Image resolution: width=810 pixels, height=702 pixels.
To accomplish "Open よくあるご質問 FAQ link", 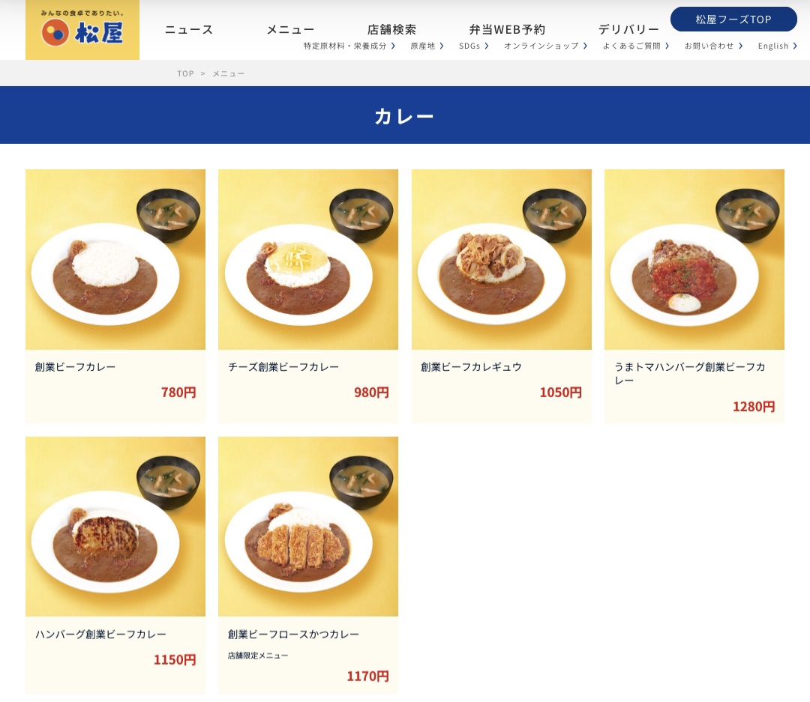I will (x=636, y=46).
